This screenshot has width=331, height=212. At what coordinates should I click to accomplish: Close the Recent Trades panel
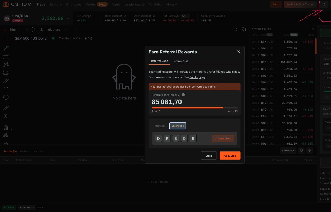pos(313,29)
